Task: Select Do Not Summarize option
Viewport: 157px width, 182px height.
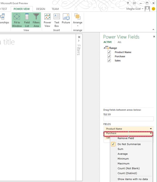Action: pyautogui.click(x=129, y=144)
